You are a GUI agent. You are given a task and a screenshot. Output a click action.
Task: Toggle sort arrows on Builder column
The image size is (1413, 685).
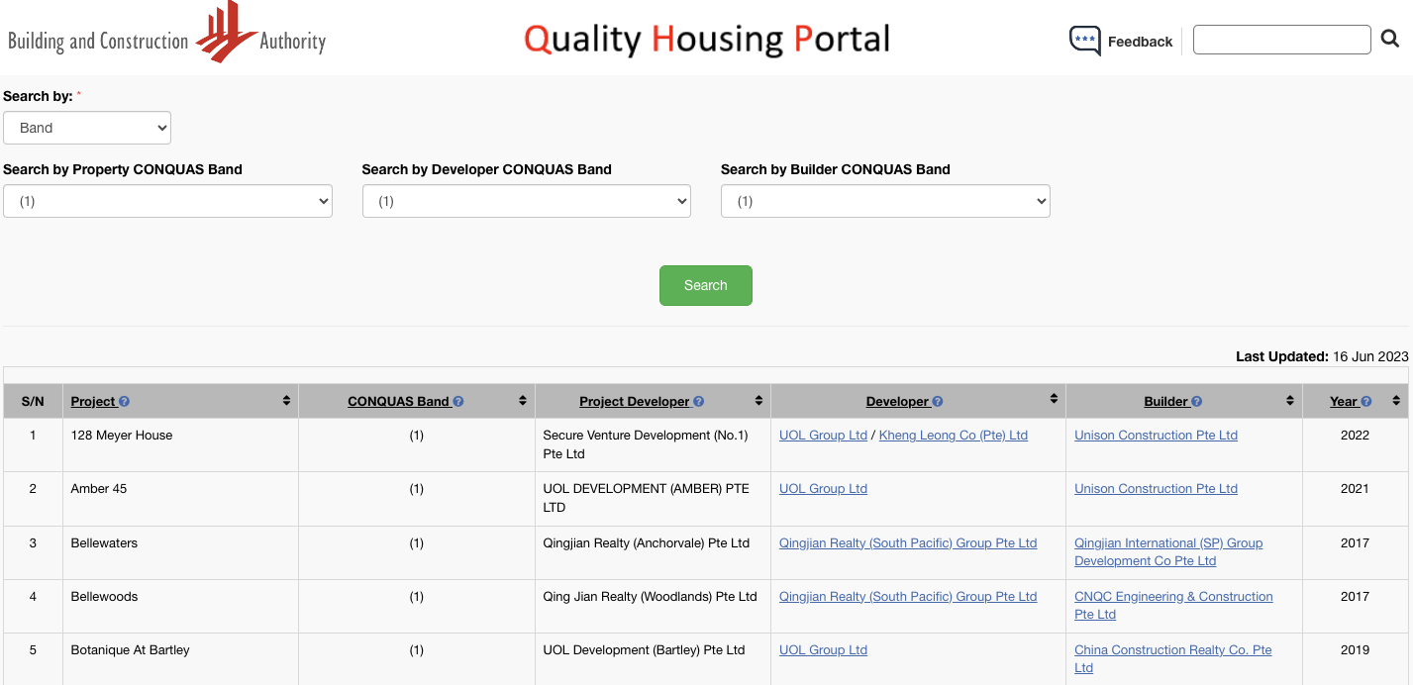click(1290, 401)
